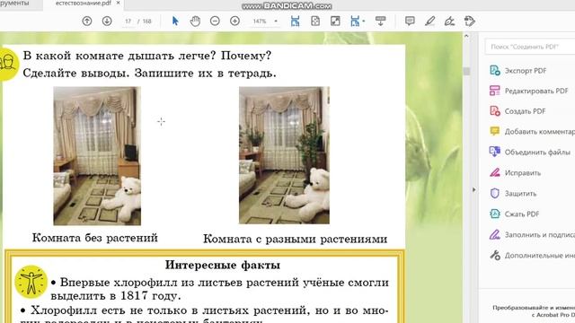Open Защитить tool

513,194
